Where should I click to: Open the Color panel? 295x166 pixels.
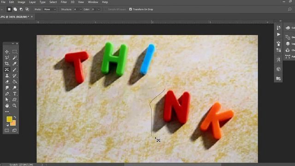290,28
